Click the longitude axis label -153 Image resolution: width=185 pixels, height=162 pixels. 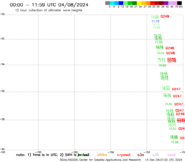(147, 152)
